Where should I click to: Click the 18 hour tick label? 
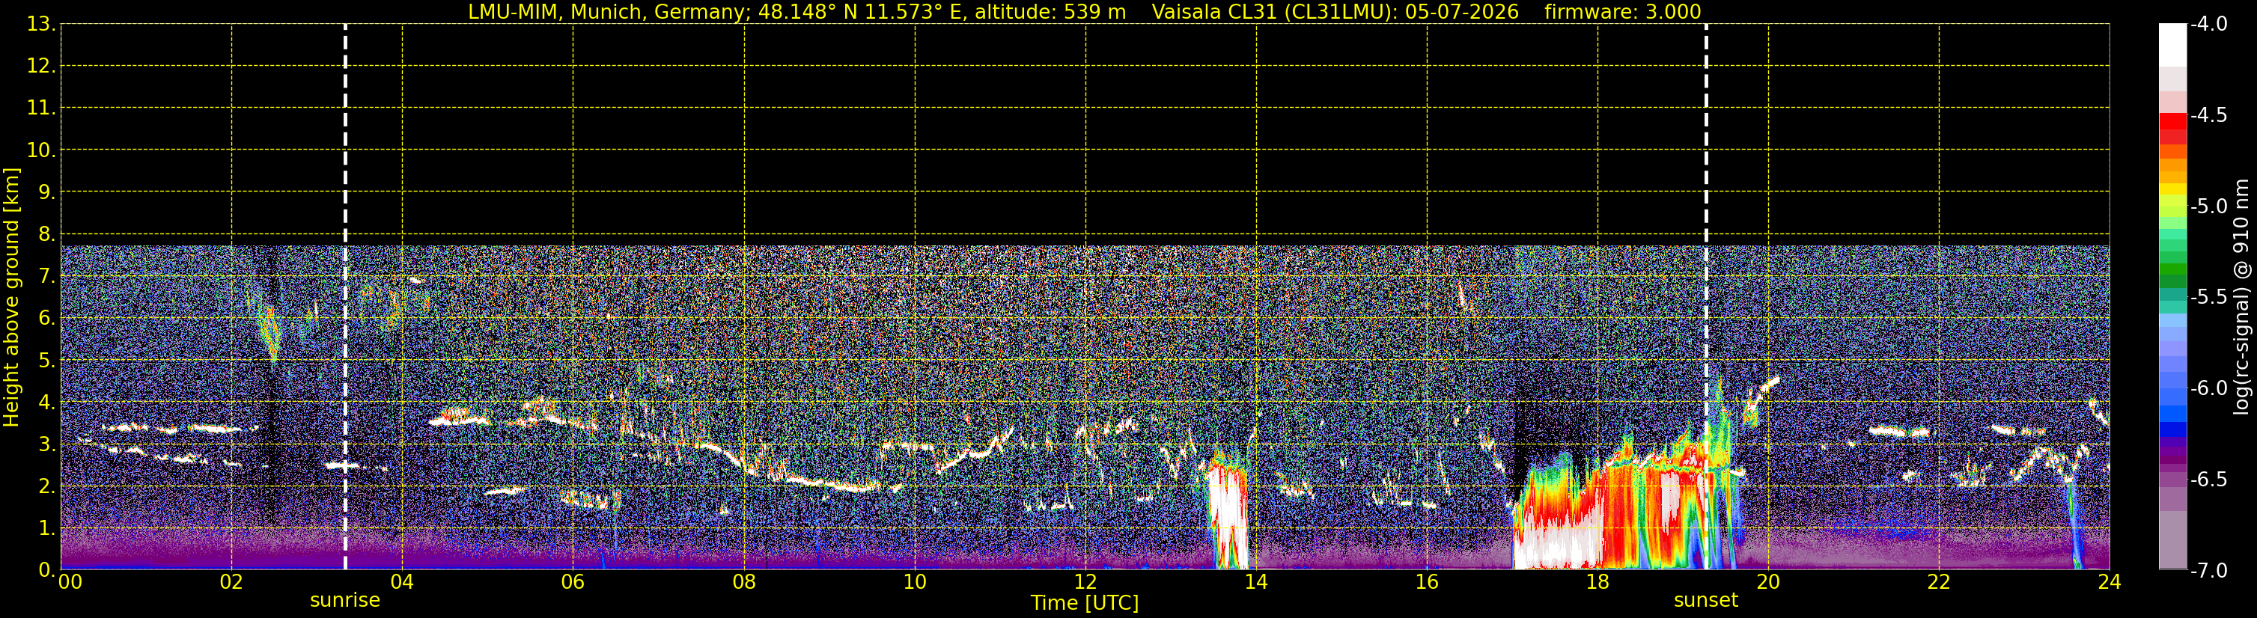click(1597, 582)
